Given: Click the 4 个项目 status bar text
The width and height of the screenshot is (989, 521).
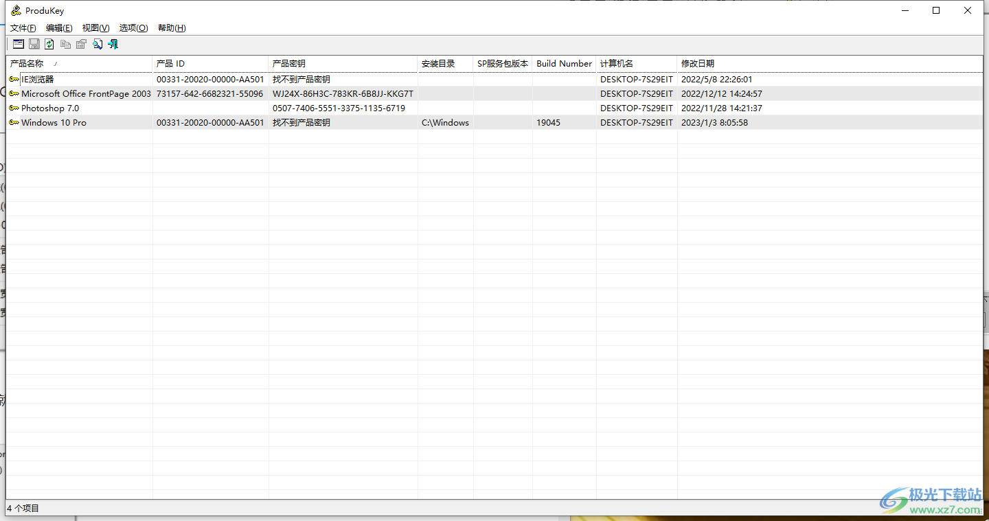Looking at the screenshot, I should [23, 508].
